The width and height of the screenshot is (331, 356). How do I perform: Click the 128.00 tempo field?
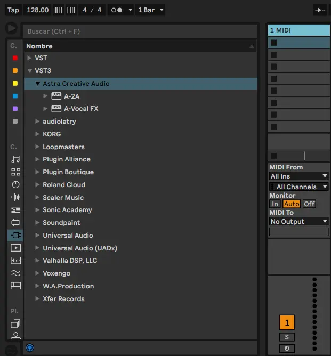(38, 10)
